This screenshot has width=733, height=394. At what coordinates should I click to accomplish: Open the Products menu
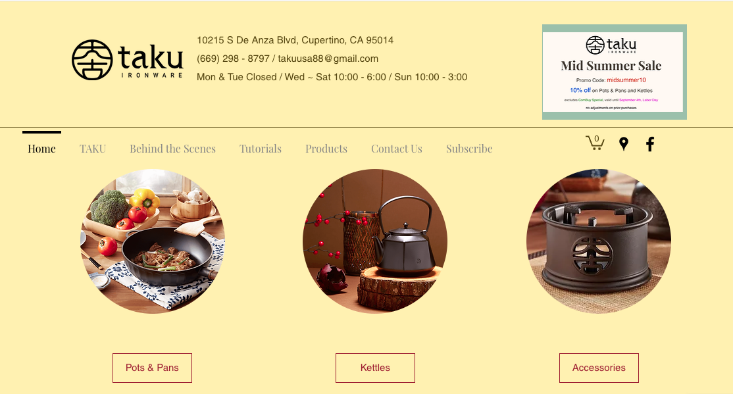click(326, 149)
